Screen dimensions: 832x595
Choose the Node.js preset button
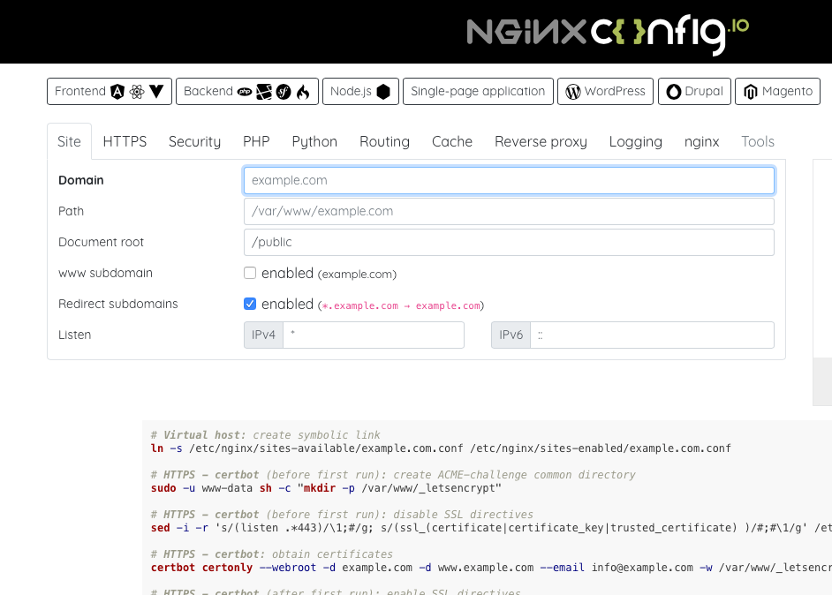pos(360,91)
